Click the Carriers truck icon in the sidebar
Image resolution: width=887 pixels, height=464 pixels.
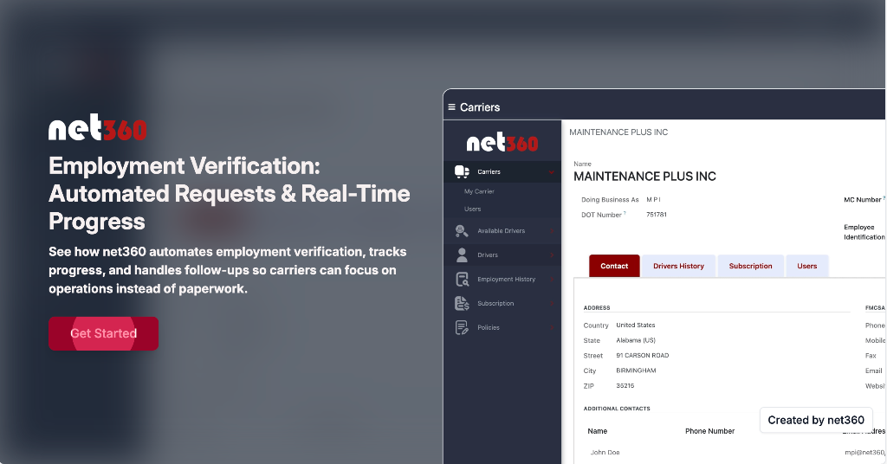463,171
